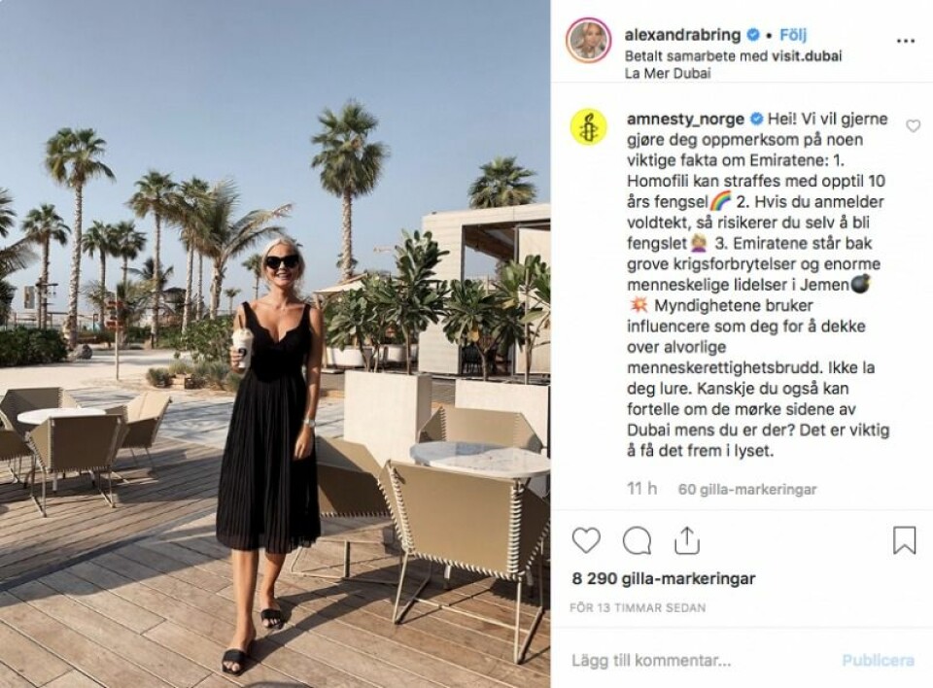Open the amnesty_norge yellow avatar
Screen dimensions: 933x688
click(x=589, y=126)
